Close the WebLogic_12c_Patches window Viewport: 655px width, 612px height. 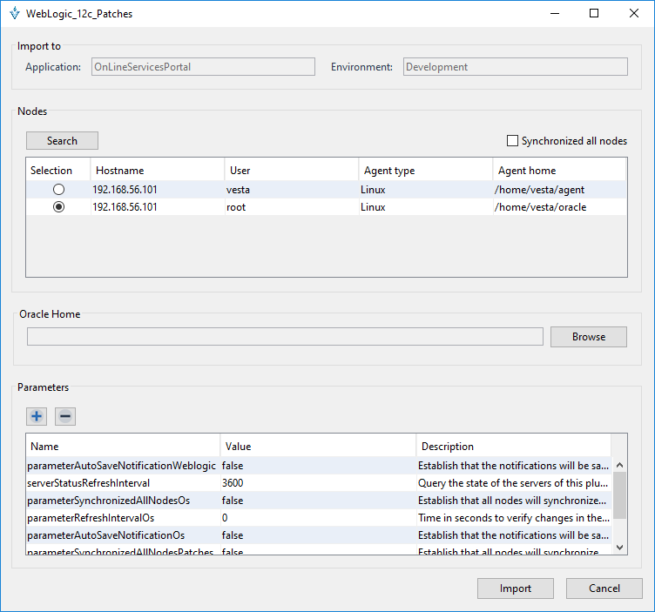634,14
